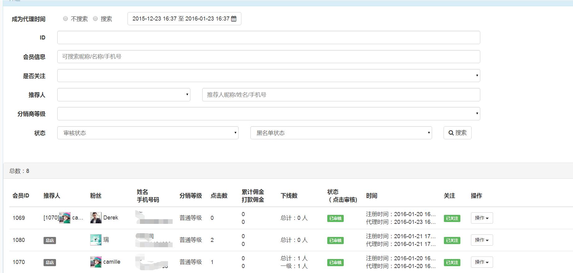
Task: Click referrer avatar in row 1069
Action: point(65,218)
